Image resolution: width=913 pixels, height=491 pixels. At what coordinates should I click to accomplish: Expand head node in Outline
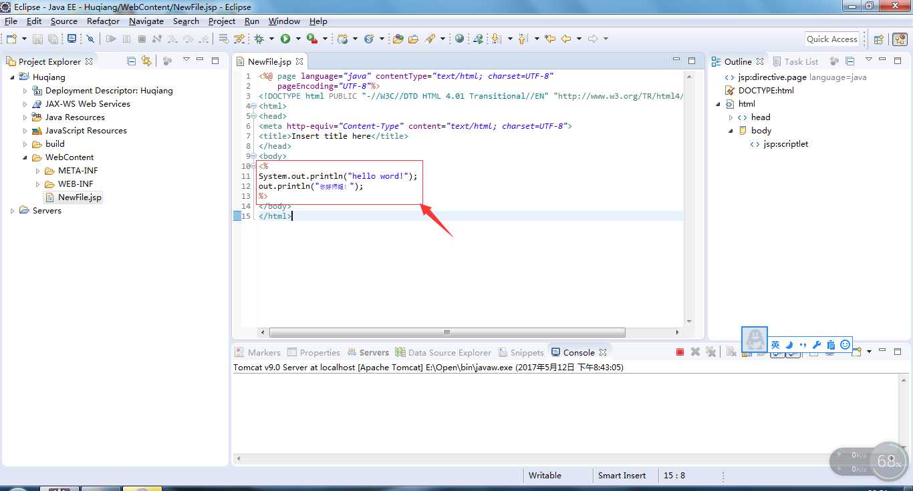(731, 117)
